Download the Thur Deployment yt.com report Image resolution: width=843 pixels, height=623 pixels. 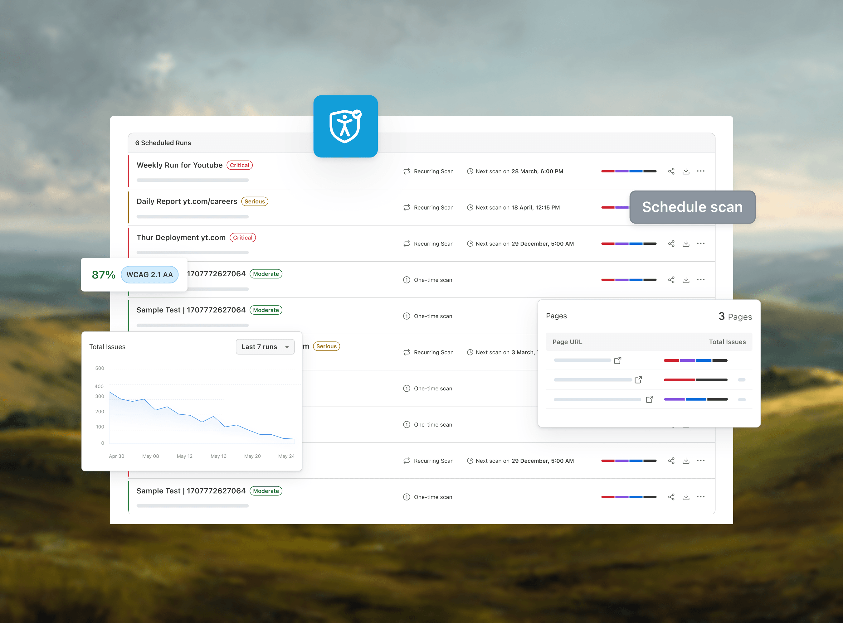coord(686,244)
